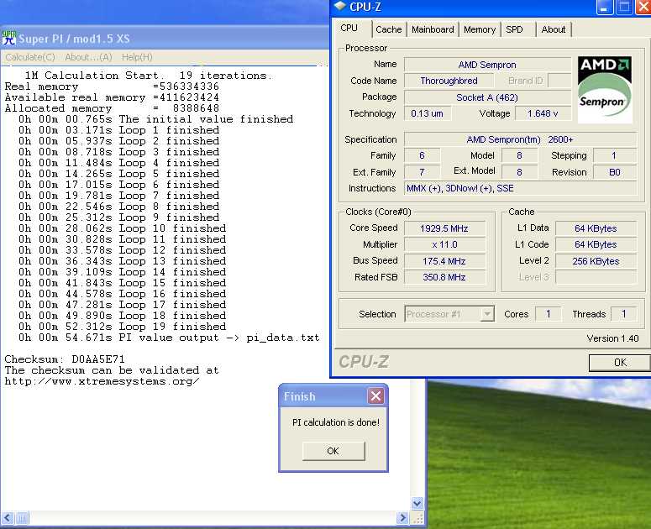Click the Package field Socket A (462)
This screenshot has height=529, width=651.
(x=487, y=97)
